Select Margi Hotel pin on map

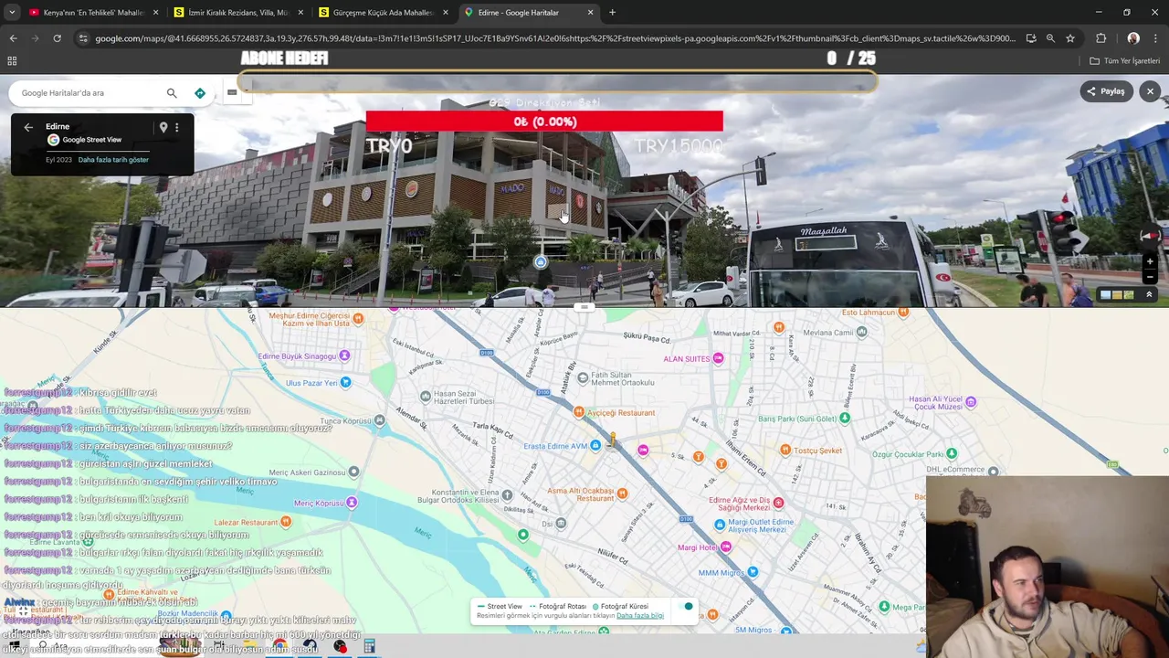coord(726,547)
